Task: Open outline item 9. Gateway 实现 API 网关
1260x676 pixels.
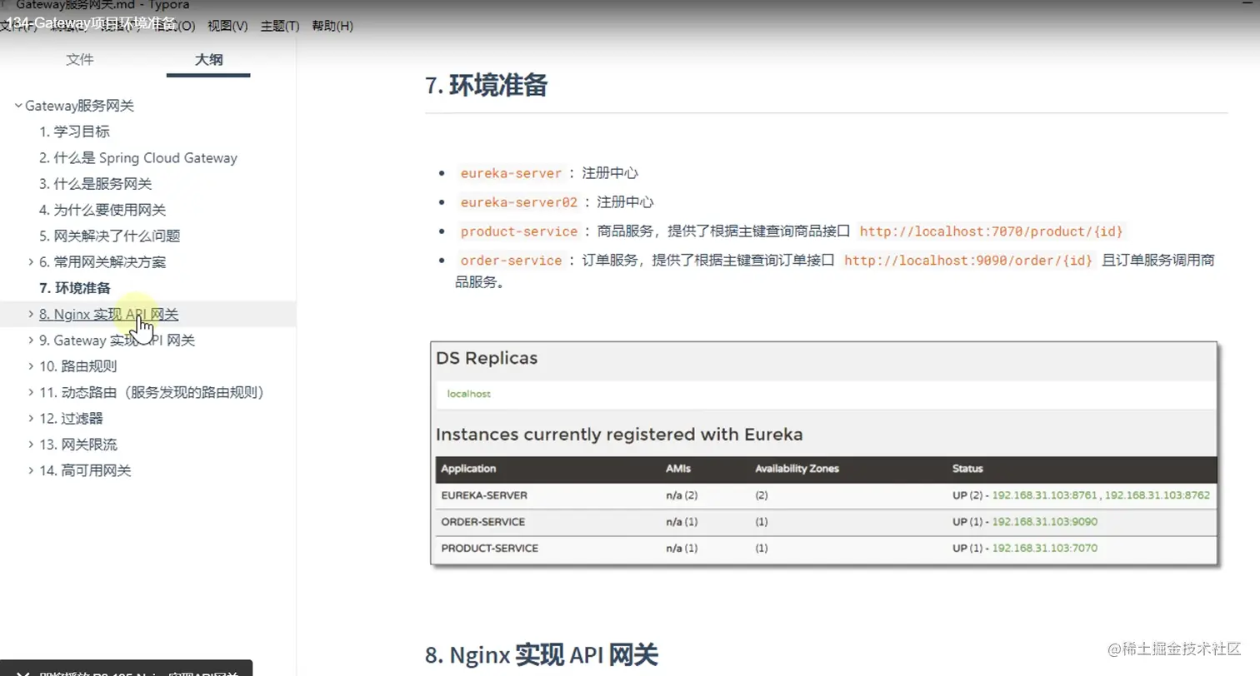Action: click(x=117, y=340)
